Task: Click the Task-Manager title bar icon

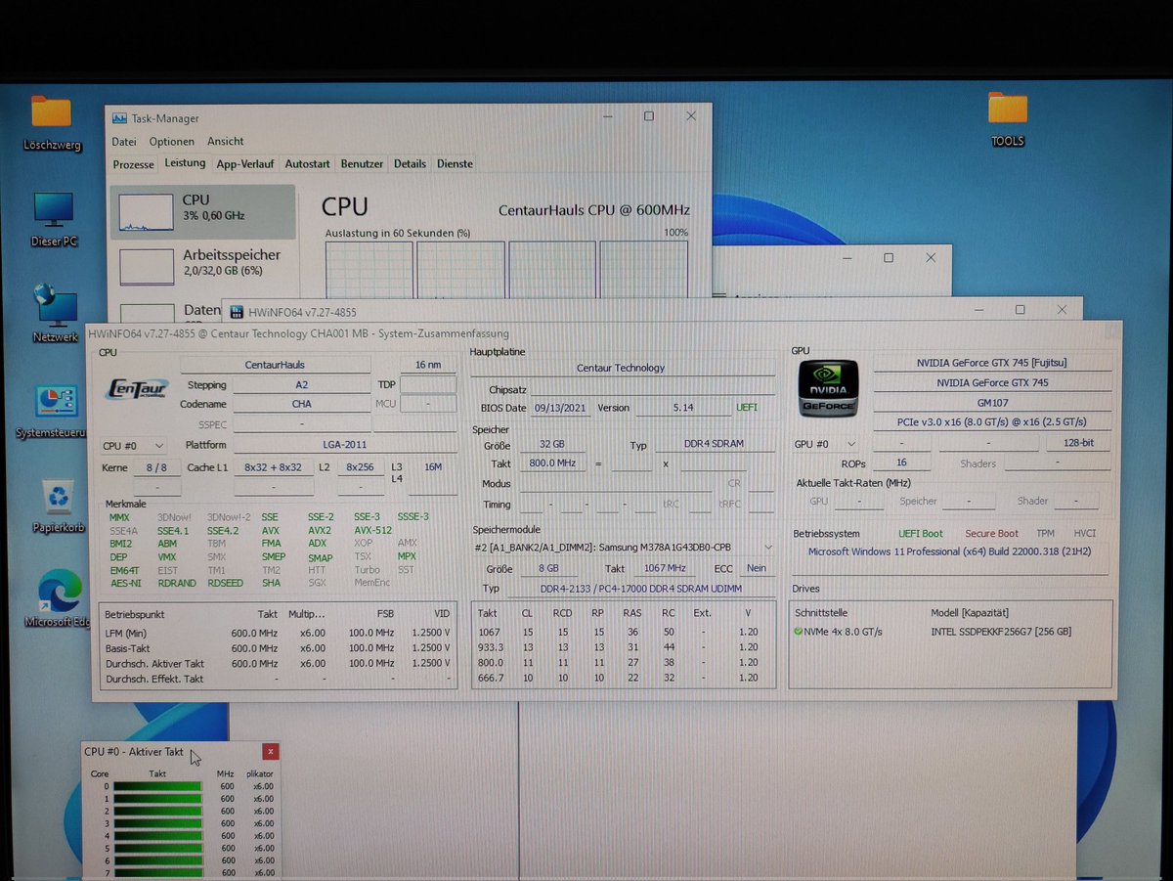Action: pyautogui.click(x=119, y=117)
